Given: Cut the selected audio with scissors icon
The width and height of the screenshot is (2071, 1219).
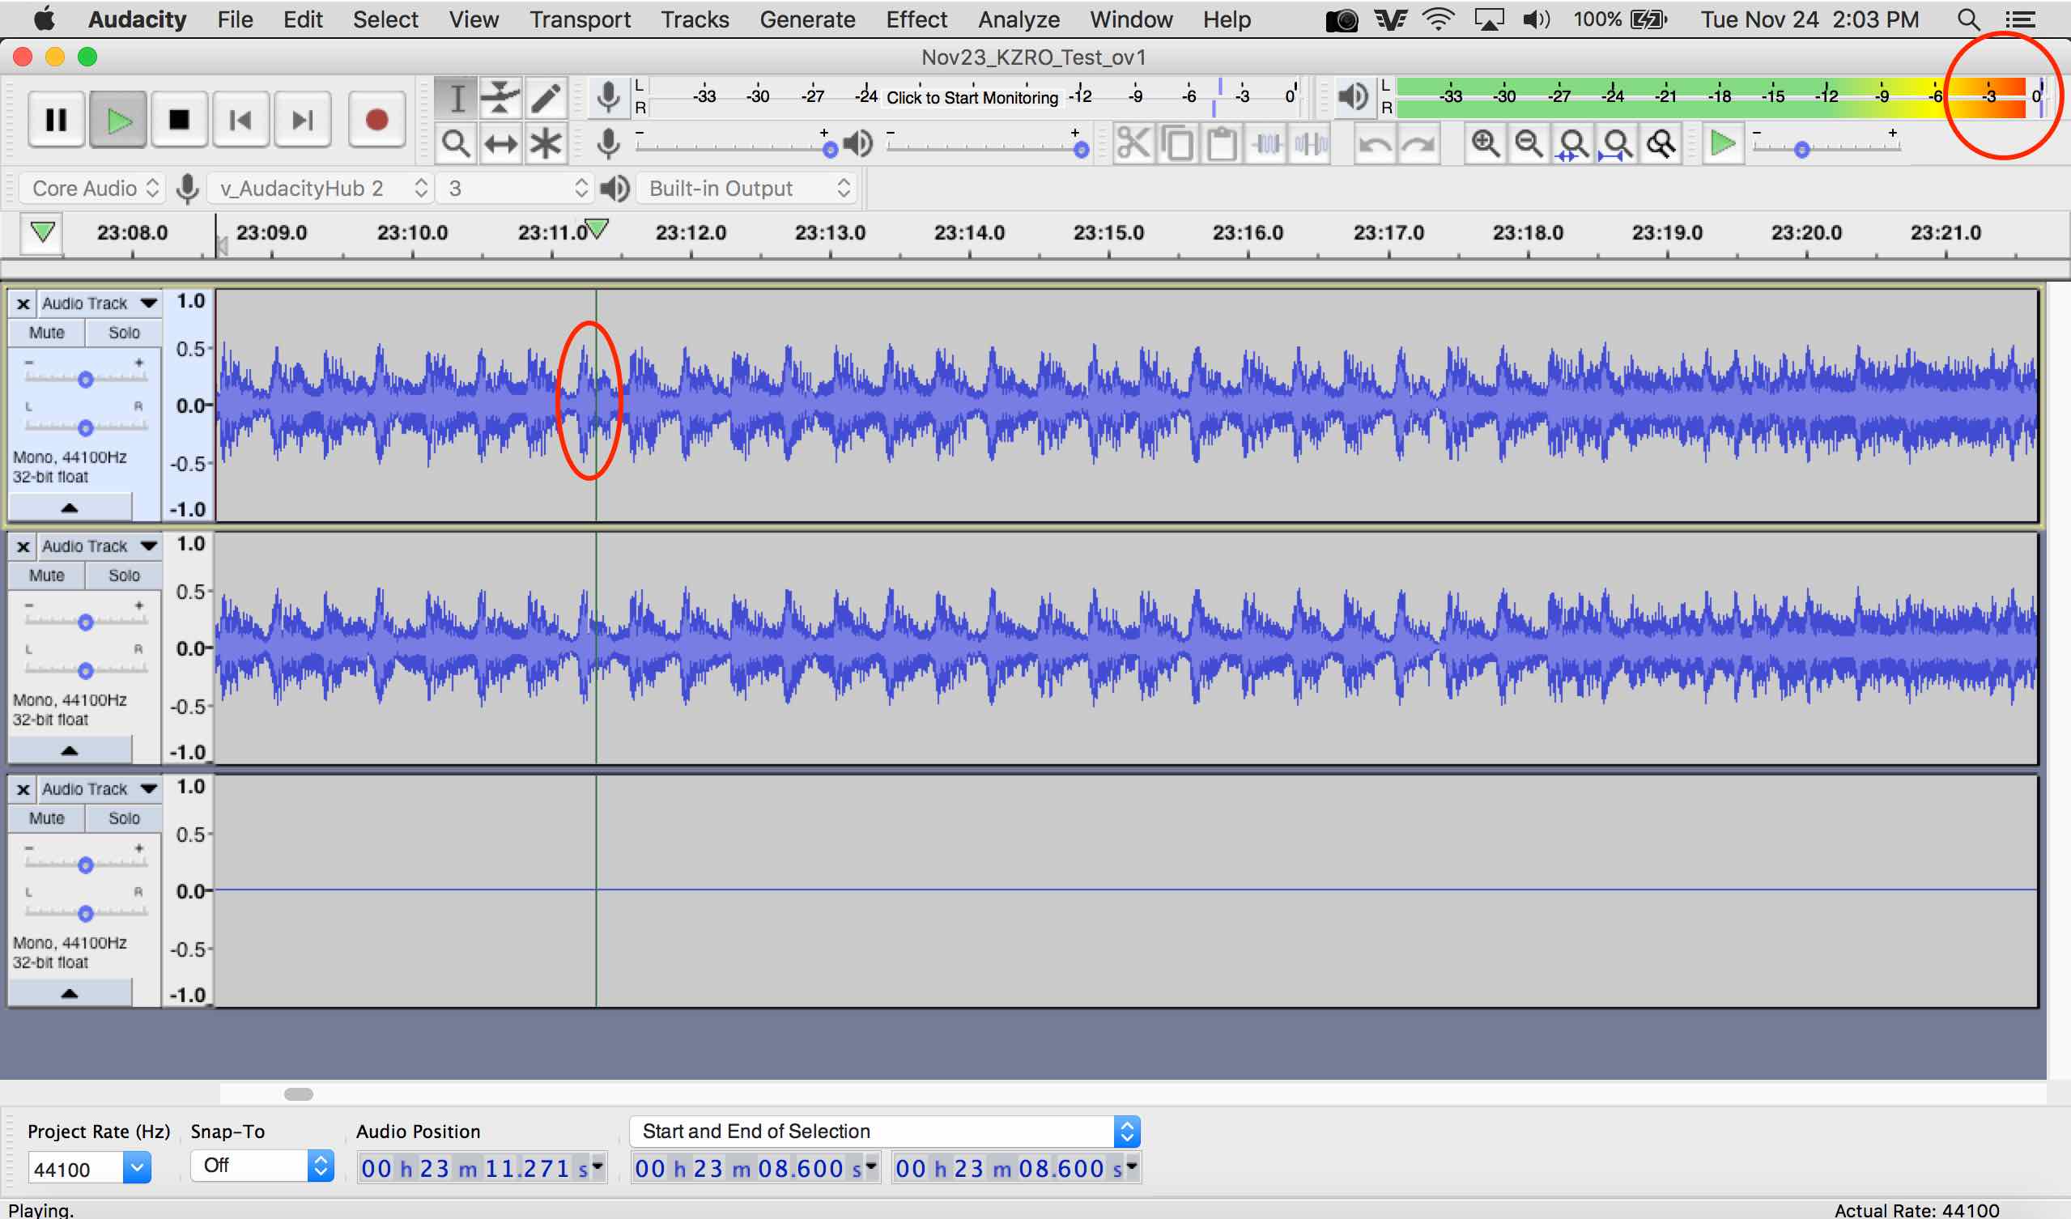Looking at the screenshot, I should tap(1134, 142).
